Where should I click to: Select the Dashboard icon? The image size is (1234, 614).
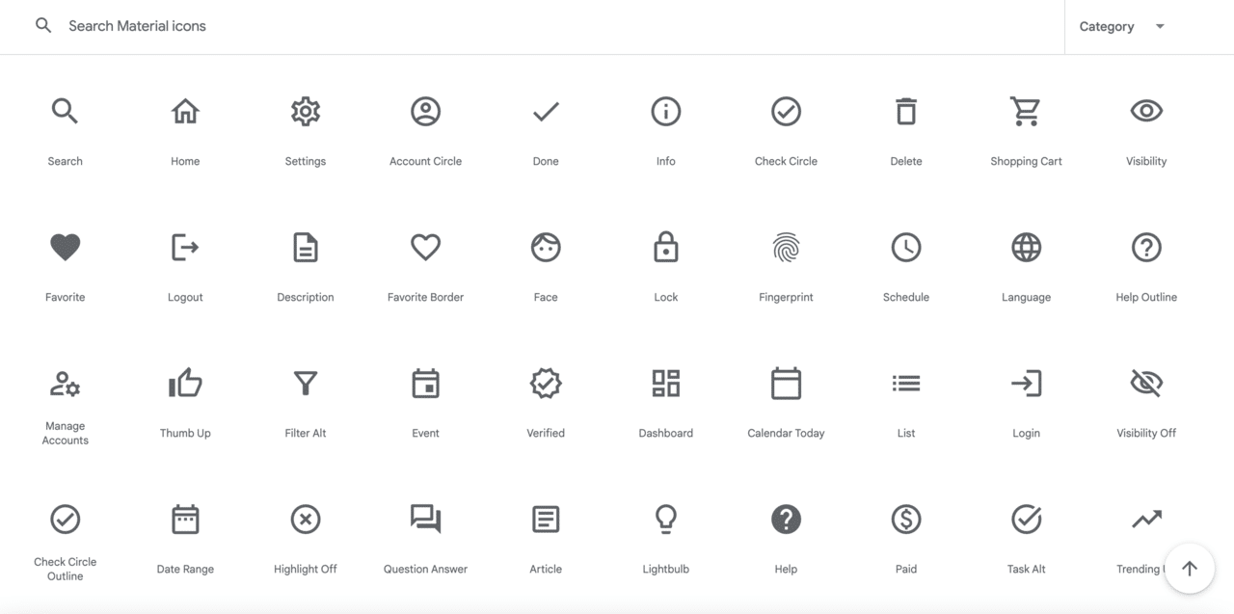click(665, 383)
